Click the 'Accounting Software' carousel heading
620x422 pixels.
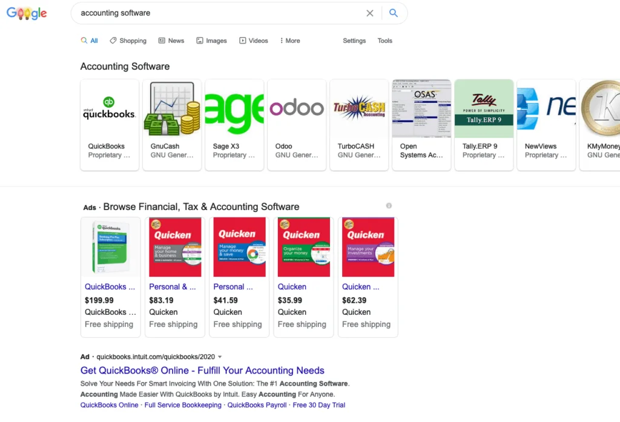tap(125, 67)
